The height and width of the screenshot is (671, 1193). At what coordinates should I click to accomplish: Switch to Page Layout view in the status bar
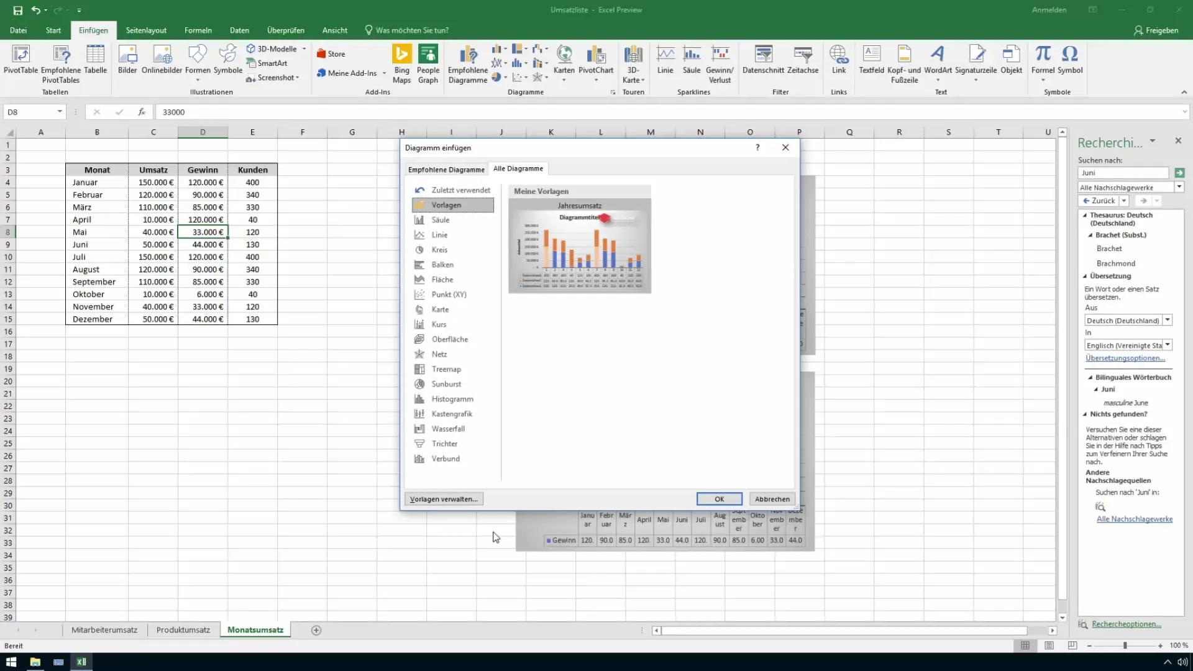click(x=1049, y=646)
